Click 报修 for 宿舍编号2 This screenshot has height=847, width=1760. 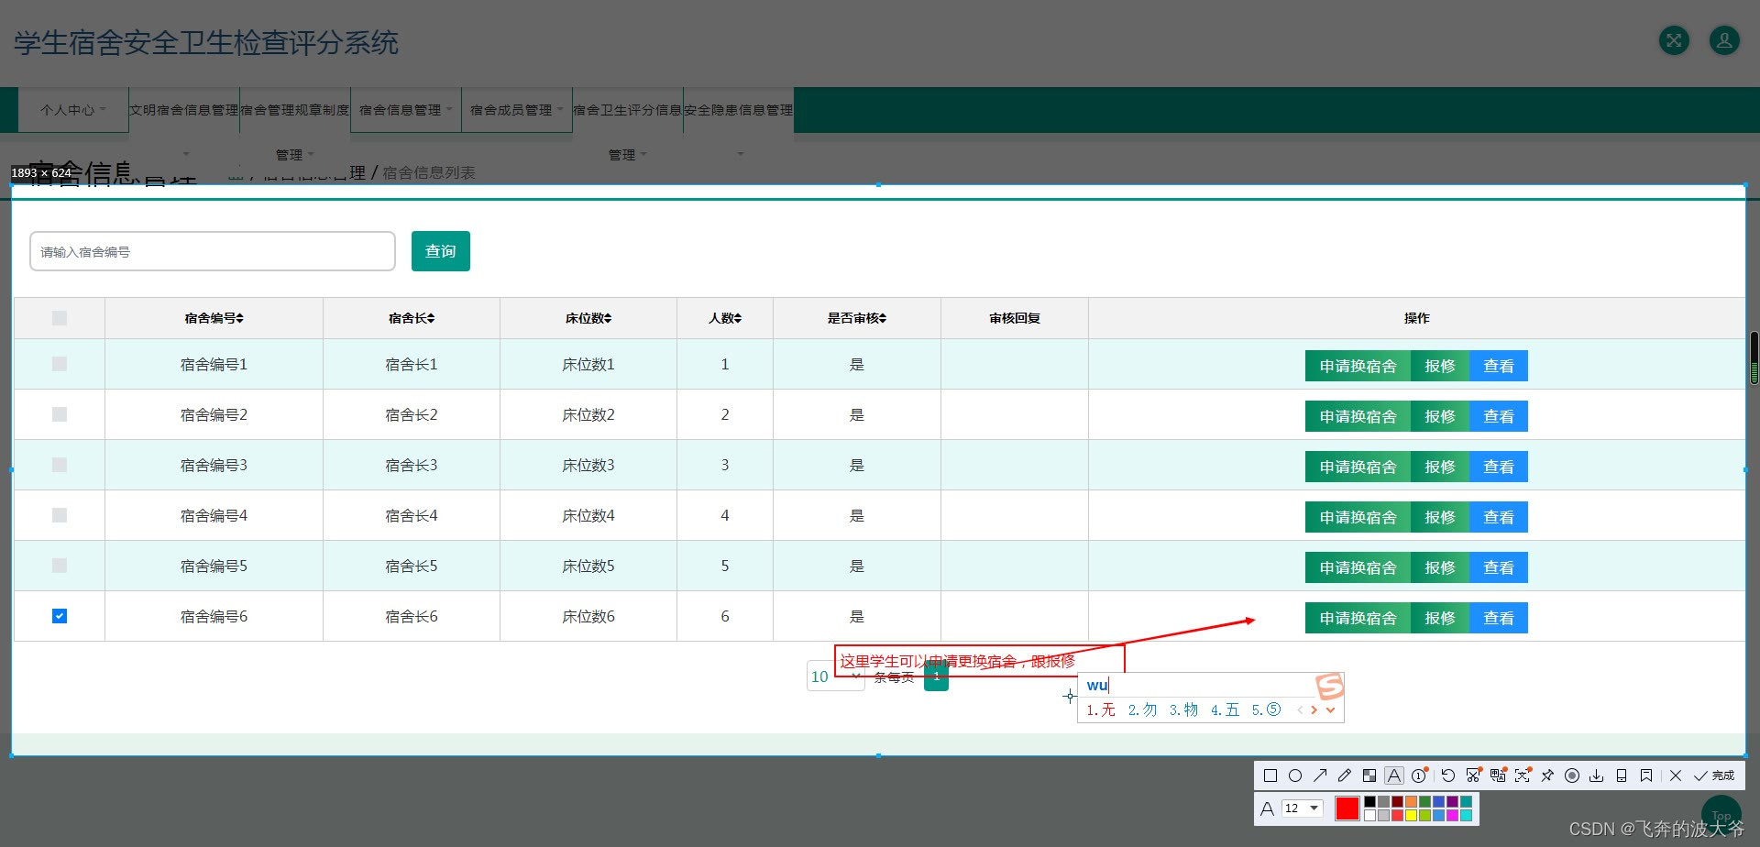coord(1440,416)
